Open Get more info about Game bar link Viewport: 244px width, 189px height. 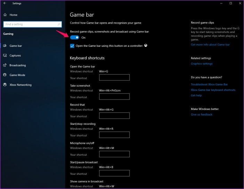(x=210, y=45)
